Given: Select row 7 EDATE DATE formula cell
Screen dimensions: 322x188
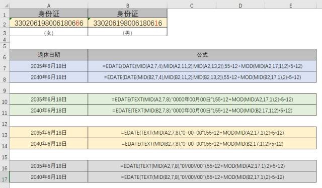Looking at the screenshot, I should pyautogui.click(x=202, y=66).
